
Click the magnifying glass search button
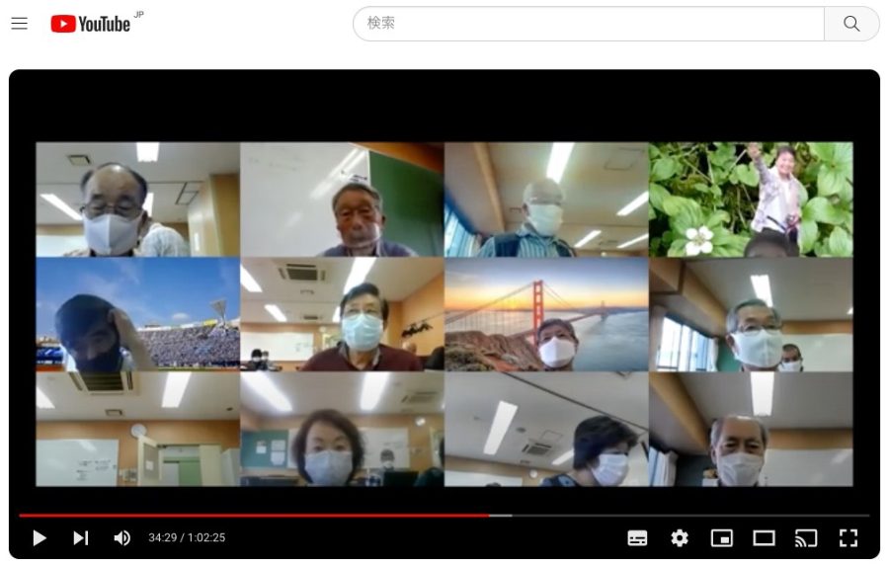point(851,24)
